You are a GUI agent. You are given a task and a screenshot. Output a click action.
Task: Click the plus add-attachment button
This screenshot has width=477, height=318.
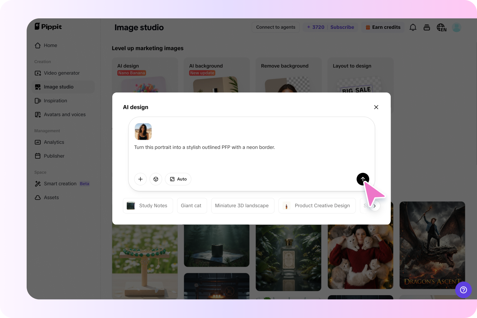tap(140, 179)
